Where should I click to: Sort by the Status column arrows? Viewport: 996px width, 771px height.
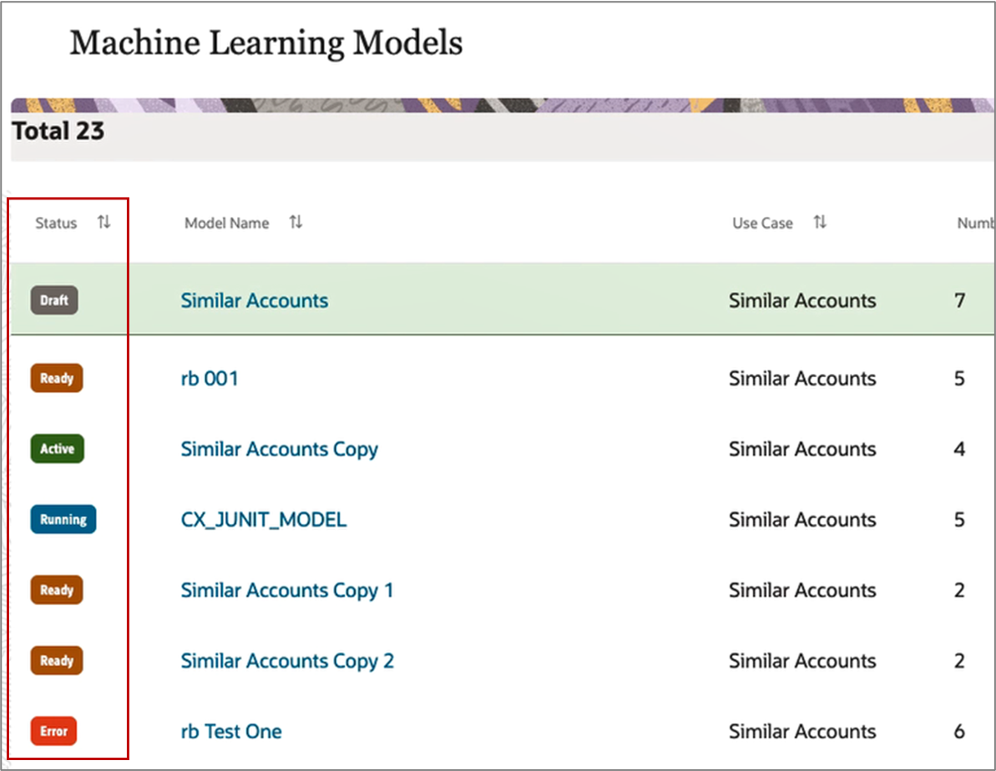(104, 222)
